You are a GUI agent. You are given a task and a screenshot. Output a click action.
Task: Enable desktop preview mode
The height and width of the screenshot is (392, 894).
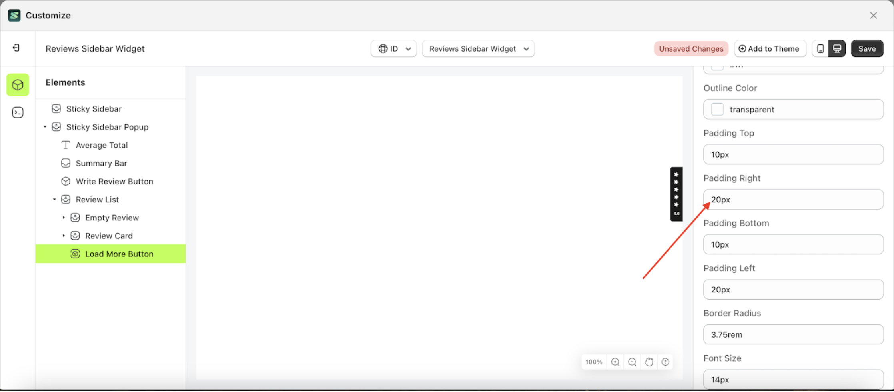tap(837, 48)
